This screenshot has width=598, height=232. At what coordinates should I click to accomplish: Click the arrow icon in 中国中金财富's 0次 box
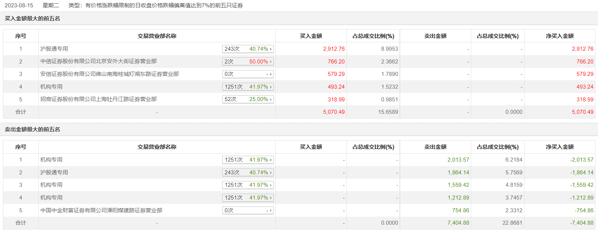[x=271, y=211]
